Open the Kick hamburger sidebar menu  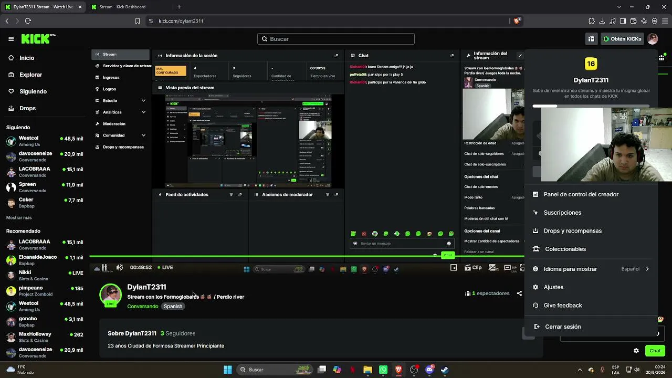click(10, 39)
